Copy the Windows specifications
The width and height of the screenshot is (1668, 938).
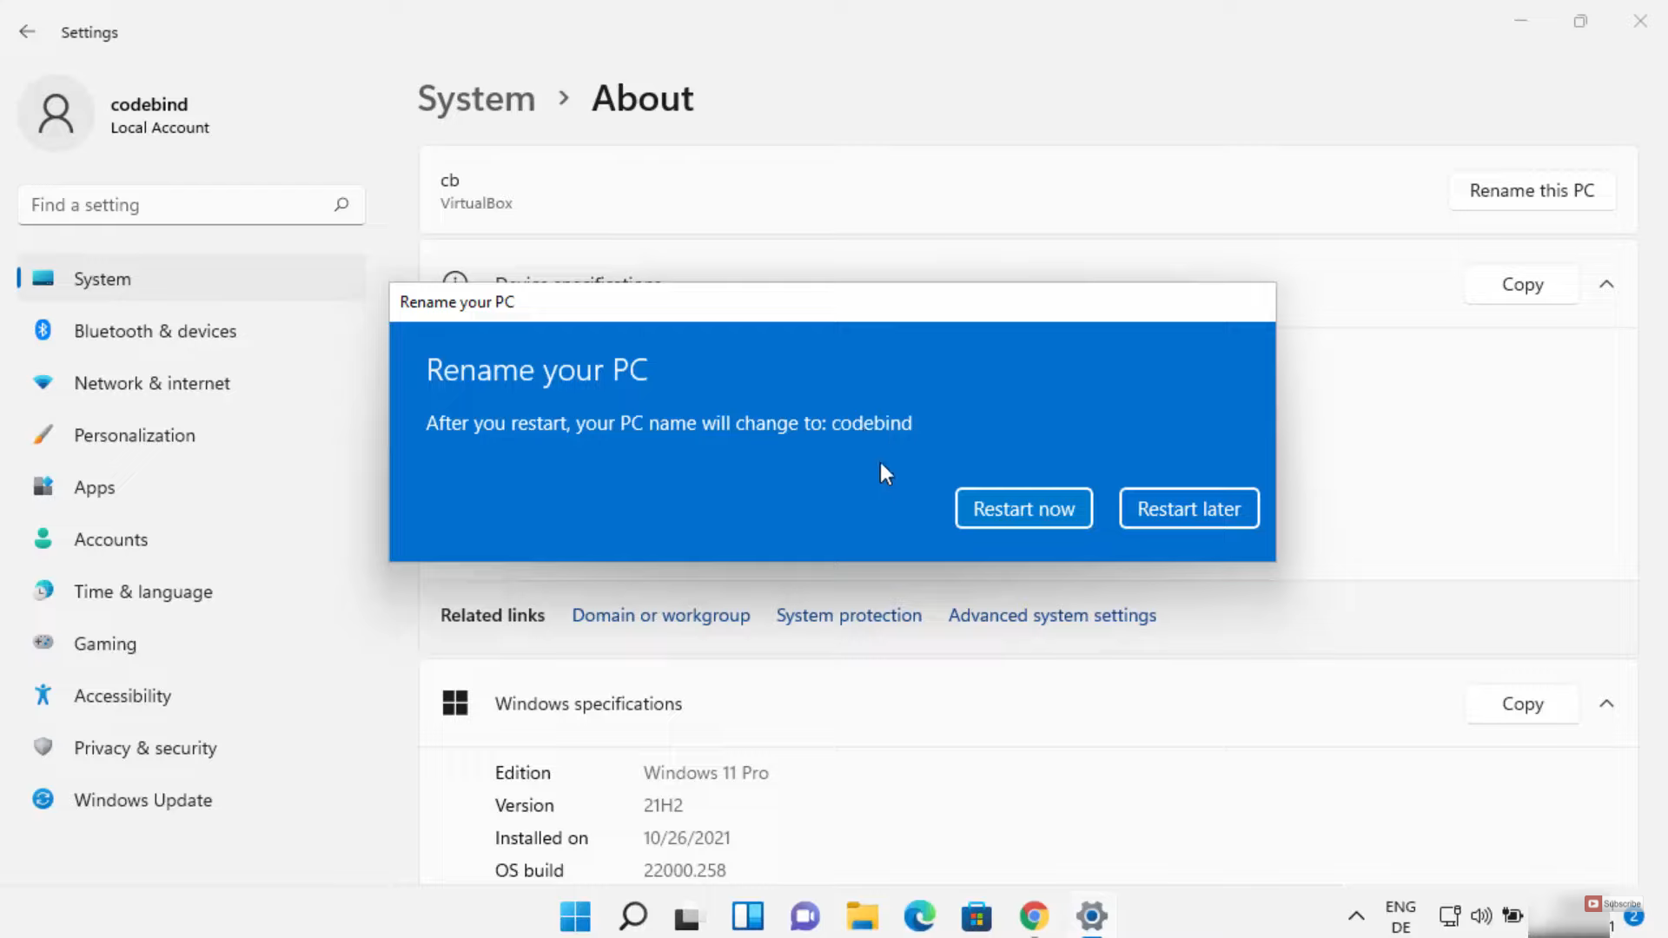click(x=1522, y=703)
